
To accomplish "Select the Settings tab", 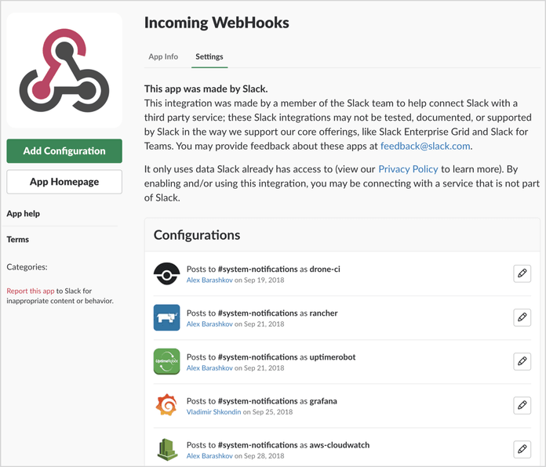I will pos(209,57).
